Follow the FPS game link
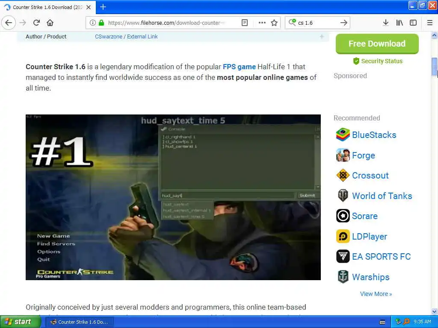The width and height of the screenshot is (438, 328). [x=239, y=67]
